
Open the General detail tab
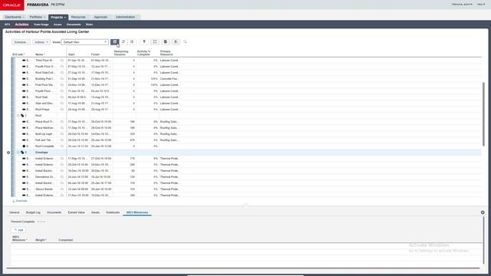pyautogui.click(x=15, y=212)
